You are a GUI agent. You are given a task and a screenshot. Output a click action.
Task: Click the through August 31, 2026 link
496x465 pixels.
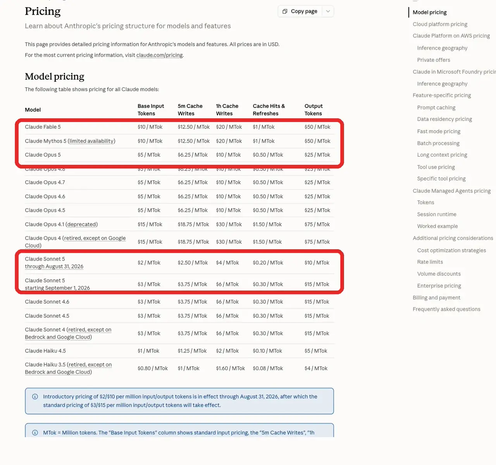point(54,266)
